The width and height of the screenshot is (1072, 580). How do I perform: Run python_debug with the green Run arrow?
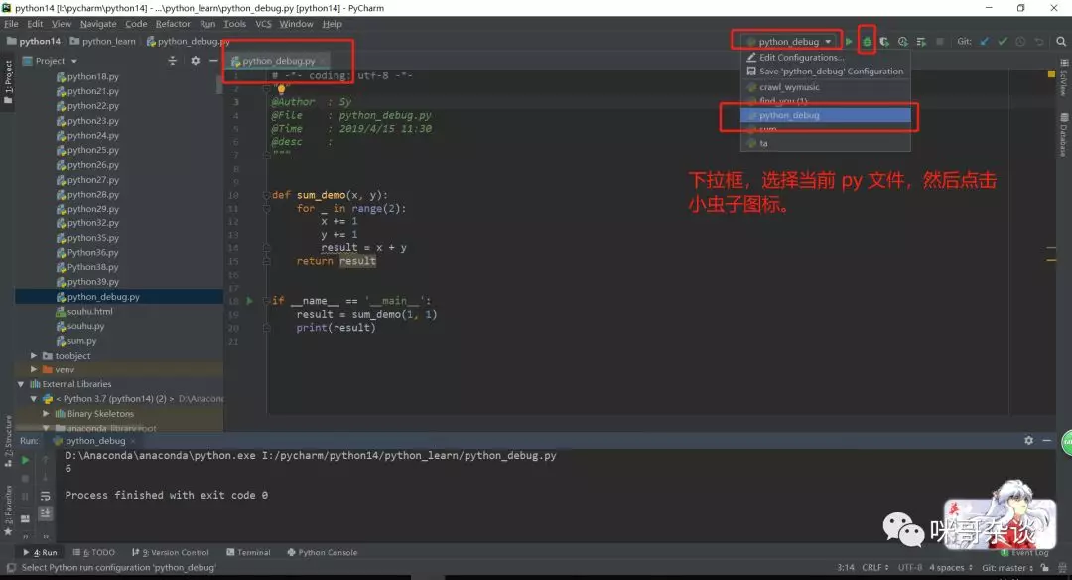[x=849, y=42]
